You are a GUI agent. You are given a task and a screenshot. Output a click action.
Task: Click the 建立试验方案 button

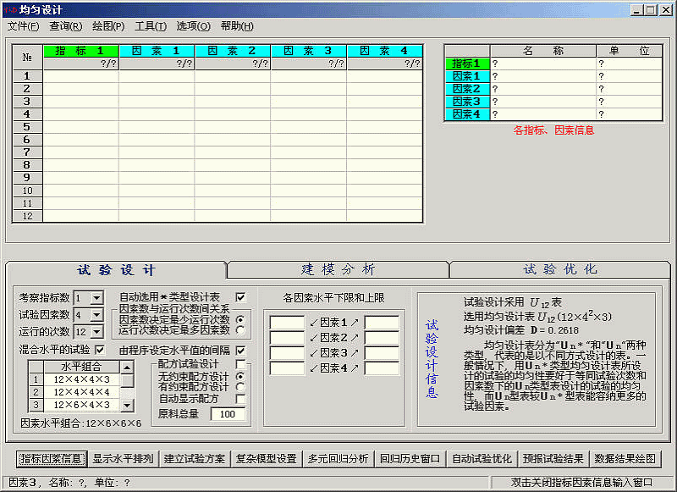tap(195, 459)
